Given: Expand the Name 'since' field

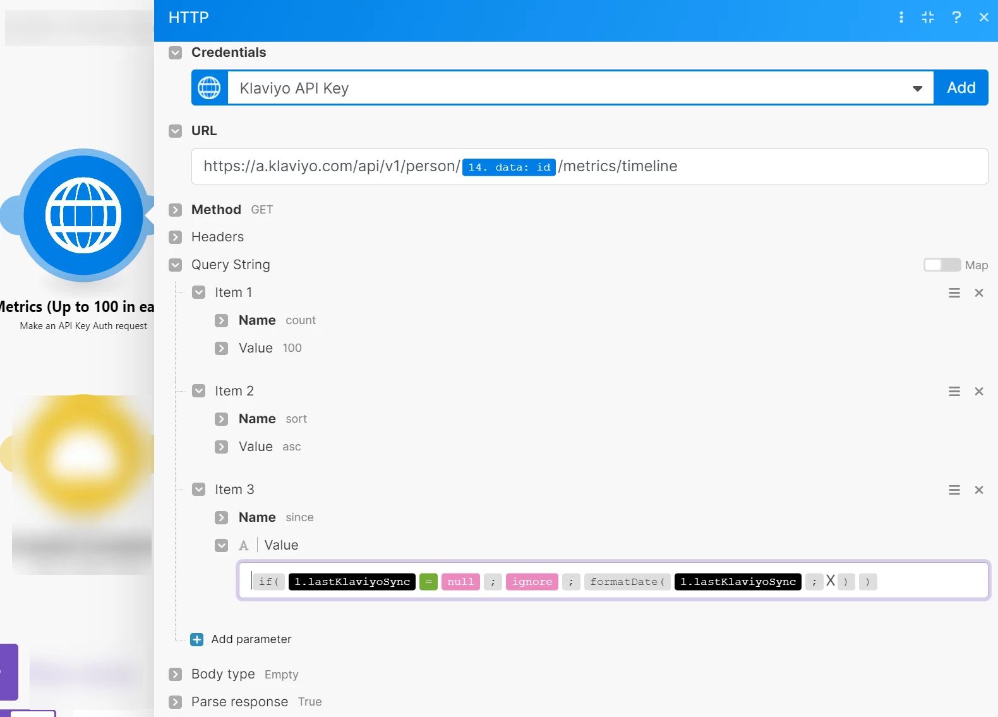Looking at the screenshot, I should pos(222,517).
